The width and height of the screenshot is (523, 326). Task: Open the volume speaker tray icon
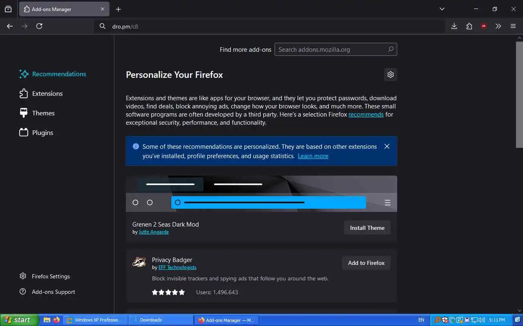click(482, 320)
